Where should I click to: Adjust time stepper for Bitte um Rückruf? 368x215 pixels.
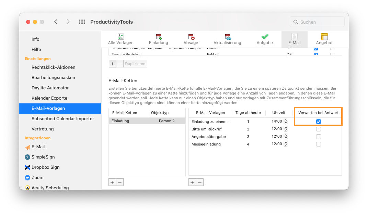pos(286,129)
